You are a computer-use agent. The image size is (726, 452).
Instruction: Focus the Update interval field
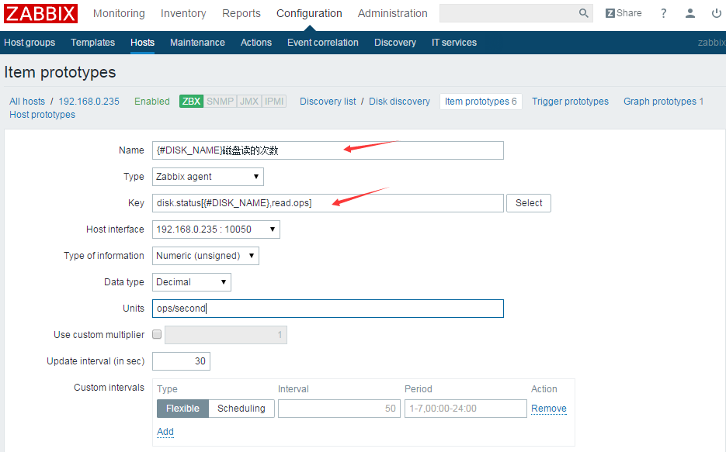tap(181, 361)
